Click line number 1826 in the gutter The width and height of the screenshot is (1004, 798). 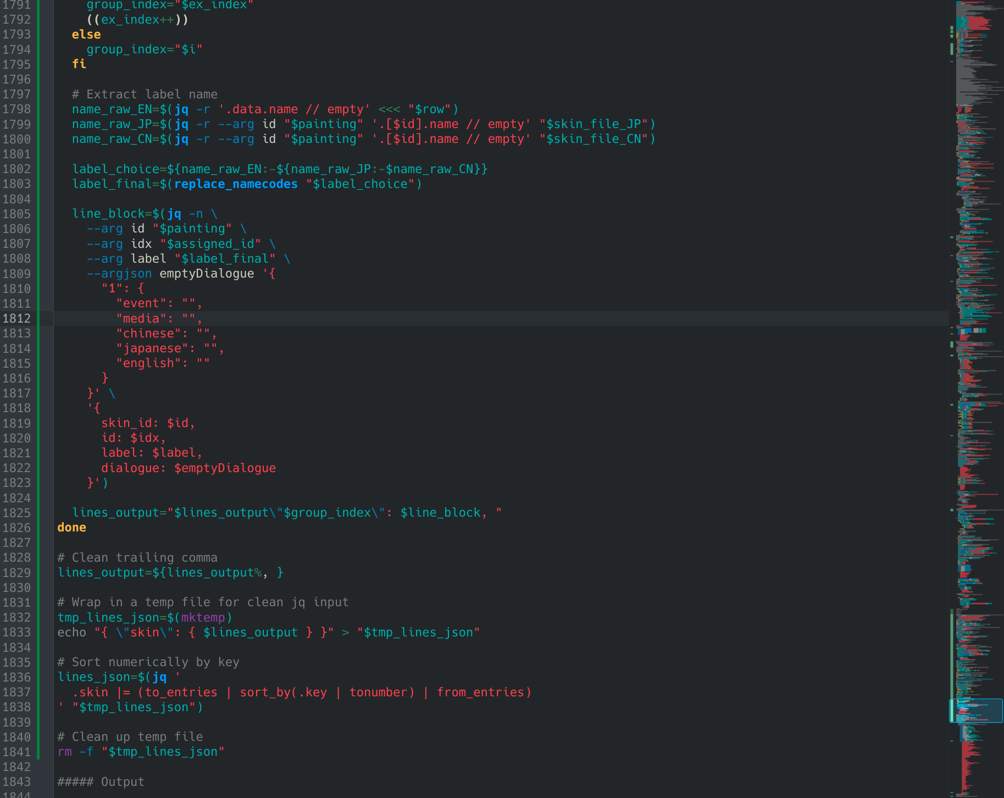(x=16, y=527)
